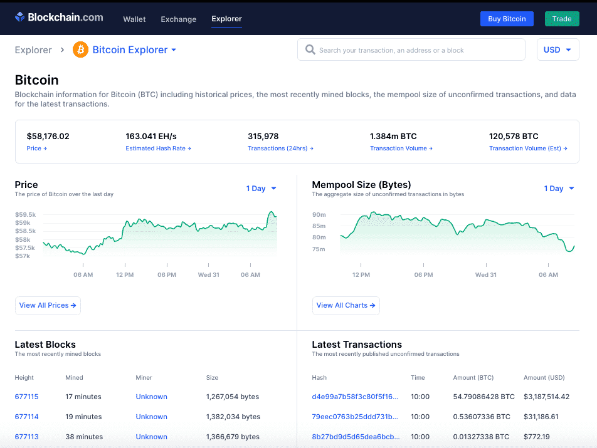Click Unknown miner for block 677115
Image resolution: width=597 pixels, height=448 pixels.
click(152, 397)
